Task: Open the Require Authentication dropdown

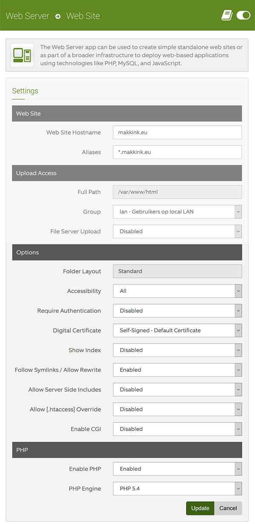Action: (177, 311)
